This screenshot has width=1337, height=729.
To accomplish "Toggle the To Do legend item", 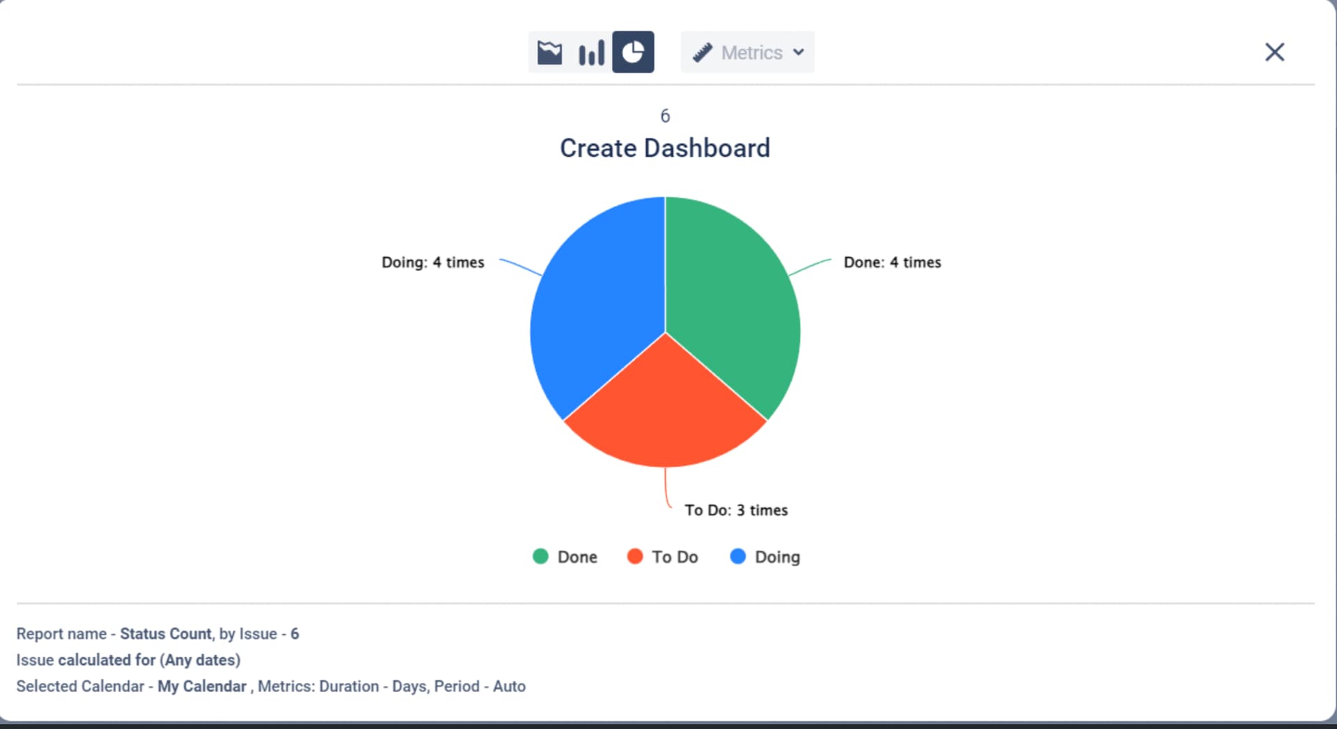I will (662, 556).
